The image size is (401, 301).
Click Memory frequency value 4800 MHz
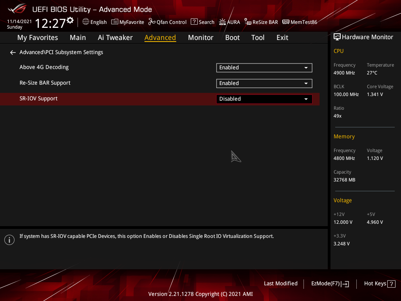click(x=344, y=158)
